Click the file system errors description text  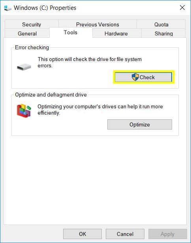point(90,63)
